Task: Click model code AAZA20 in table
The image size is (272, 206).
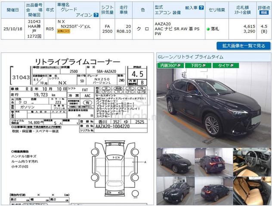Action: point(163,24)
